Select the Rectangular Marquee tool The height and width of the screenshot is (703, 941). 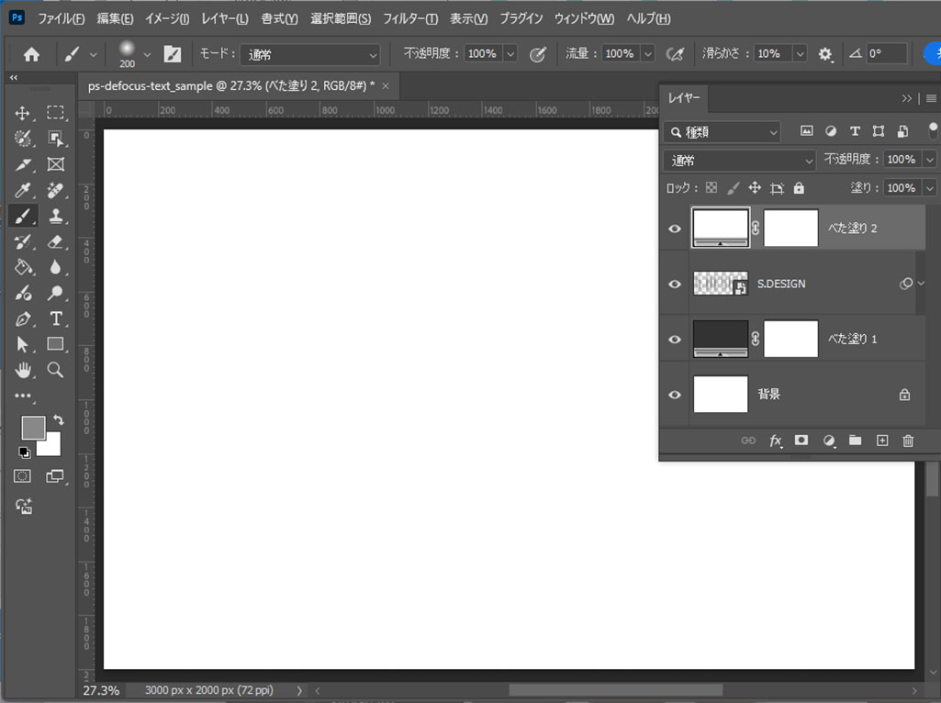pos(55,113)
